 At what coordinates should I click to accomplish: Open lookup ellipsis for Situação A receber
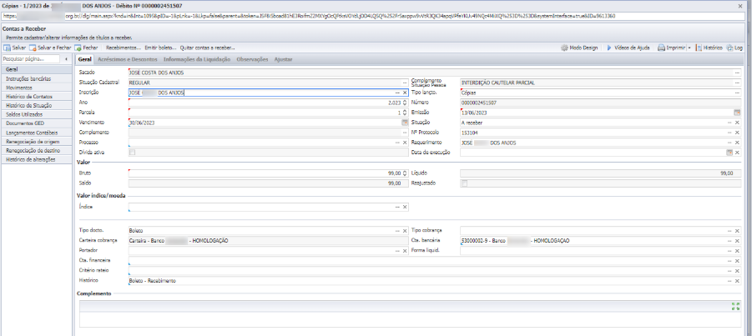pos(729,123)
